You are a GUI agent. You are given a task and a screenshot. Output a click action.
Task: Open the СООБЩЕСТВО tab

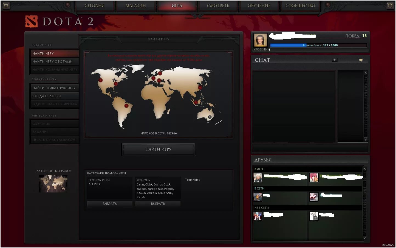300,6
